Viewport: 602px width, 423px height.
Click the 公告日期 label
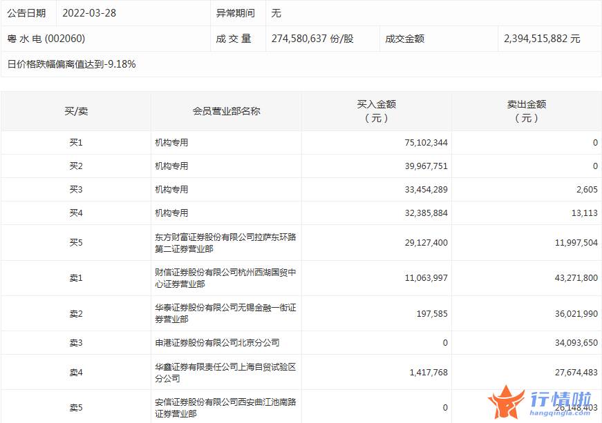(26, 13)
